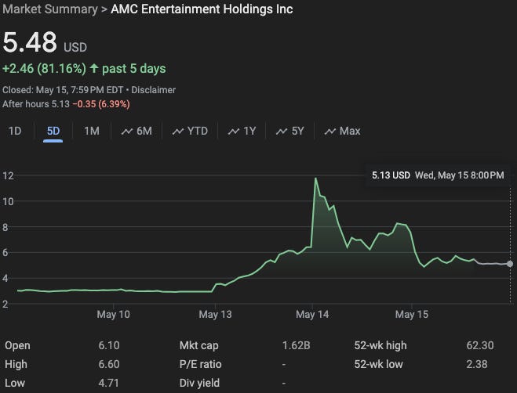Click the -0.35 (6.39%) after-hours change

tap(101, 104)
